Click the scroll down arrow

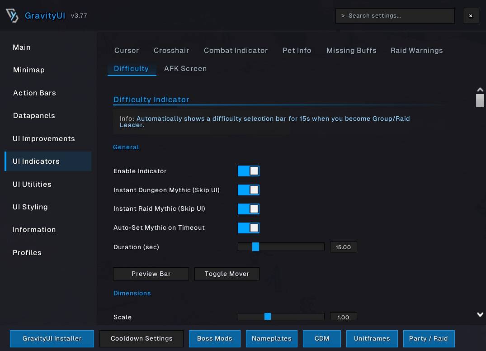coord(480,314)
